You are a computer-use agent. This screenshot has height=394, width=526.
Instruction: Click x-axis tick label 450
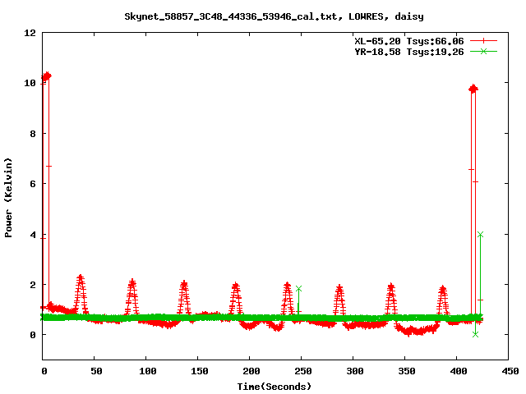pos(510,371)
